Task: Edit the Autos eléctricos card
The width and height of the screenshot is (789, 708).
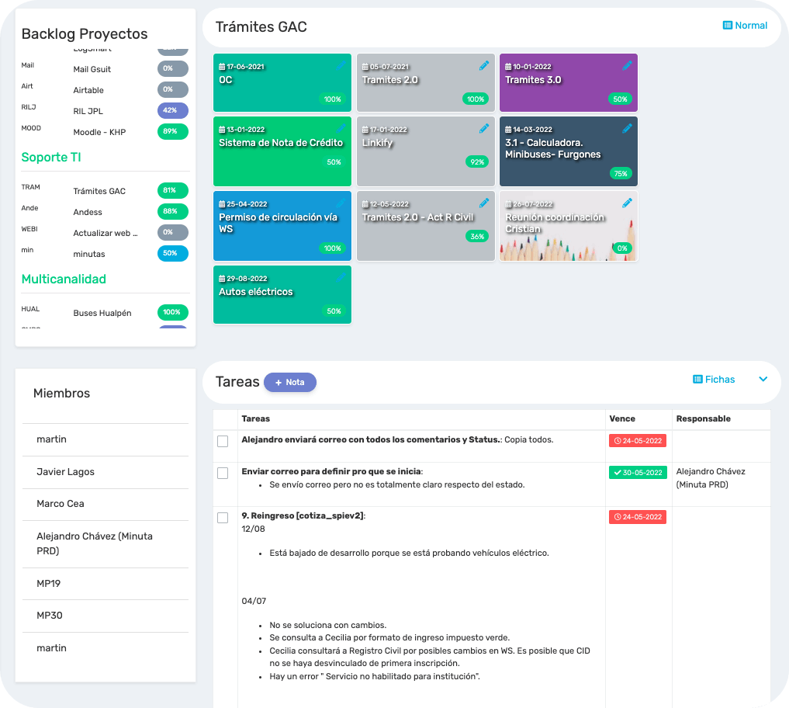Action: [x=341, y=277]
